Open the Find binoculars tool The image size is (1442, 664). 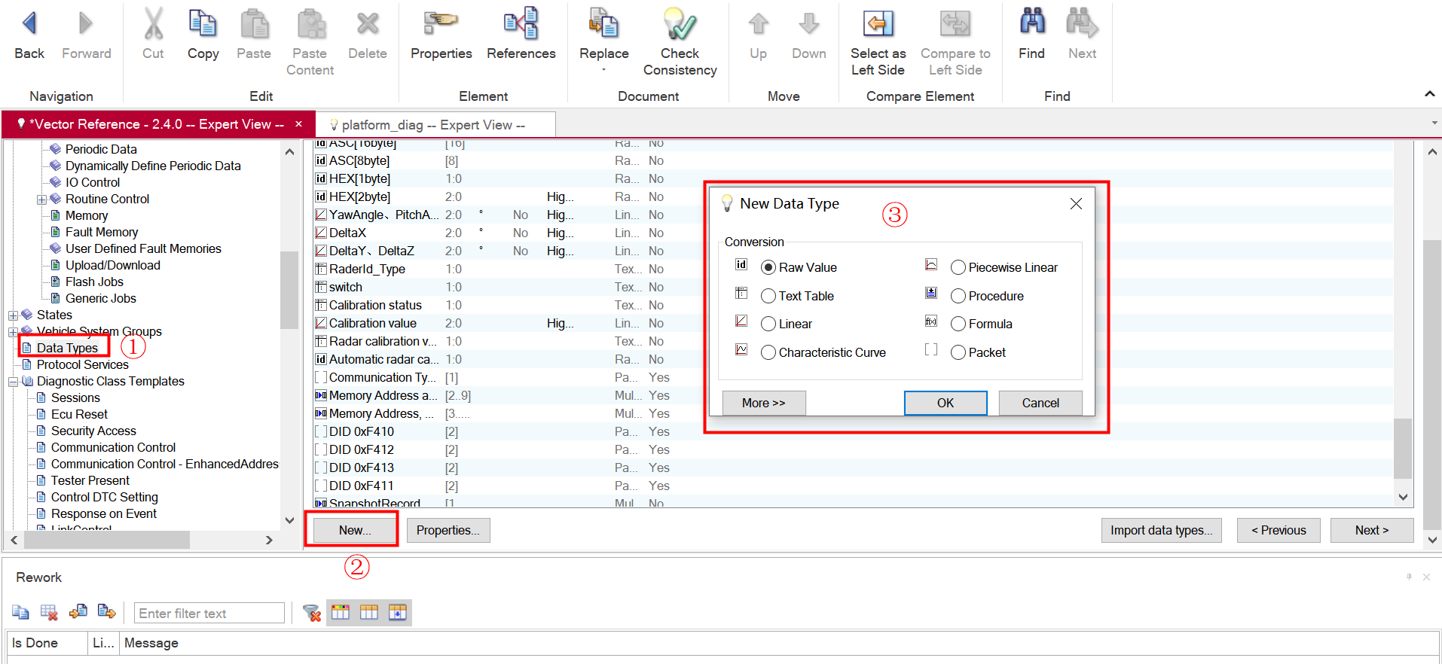(1031, 22)
